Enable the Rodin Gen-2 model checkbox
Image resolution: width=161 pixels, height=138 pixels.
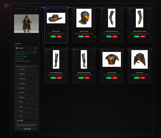(x=18, y=93)
